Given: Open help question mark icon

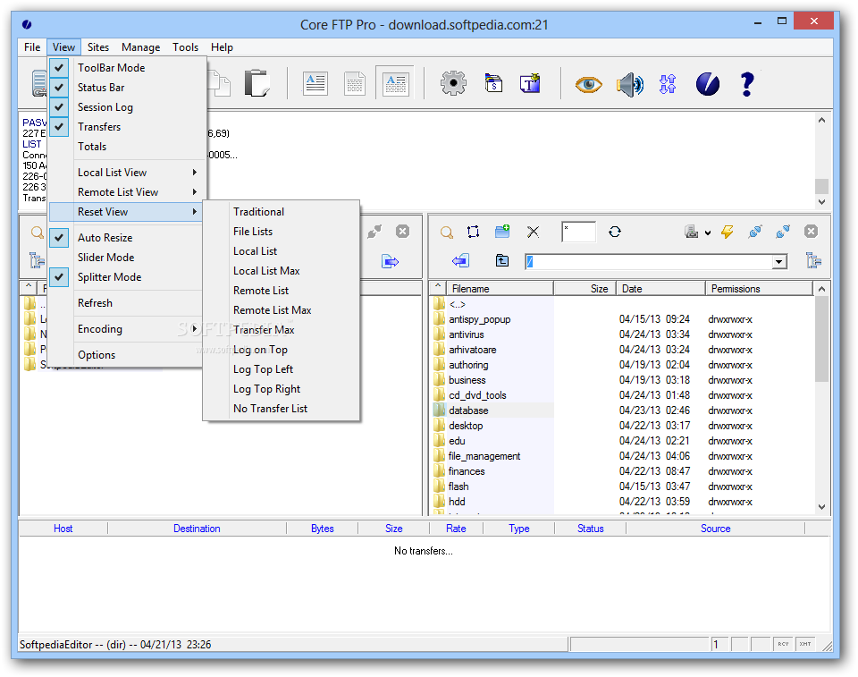Looking at the screenshot, I should 747,84.
